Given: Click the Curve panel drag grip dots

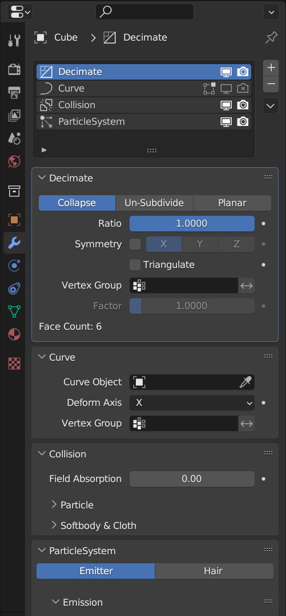Looking at the screenshot, I should point(268,357).
